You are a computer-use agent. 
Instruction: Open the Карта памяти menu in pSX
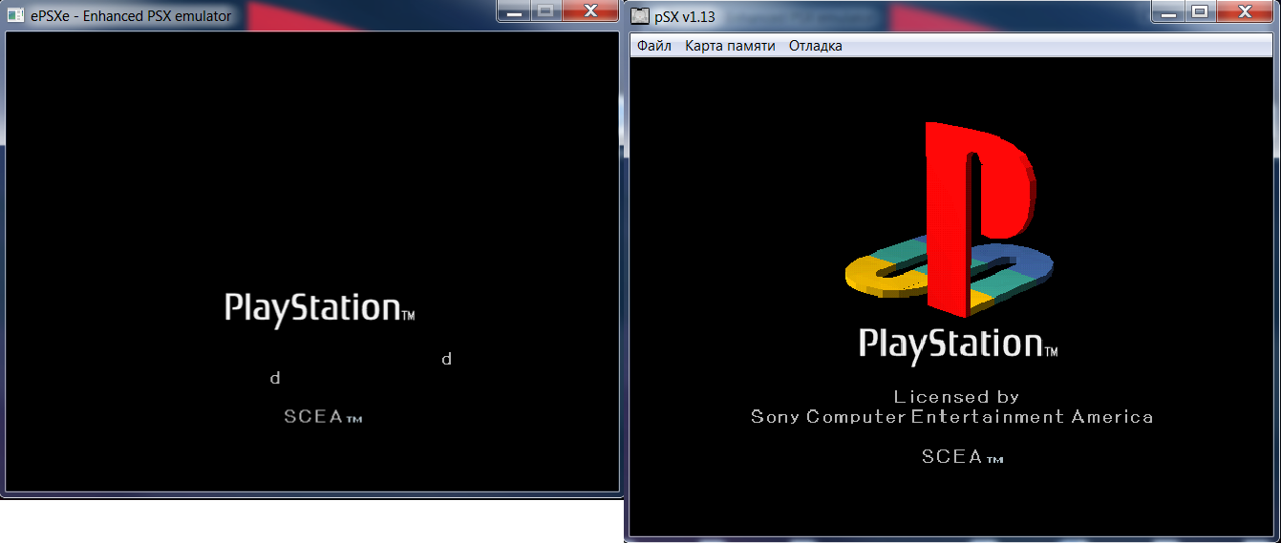click(x=730, y=46)
